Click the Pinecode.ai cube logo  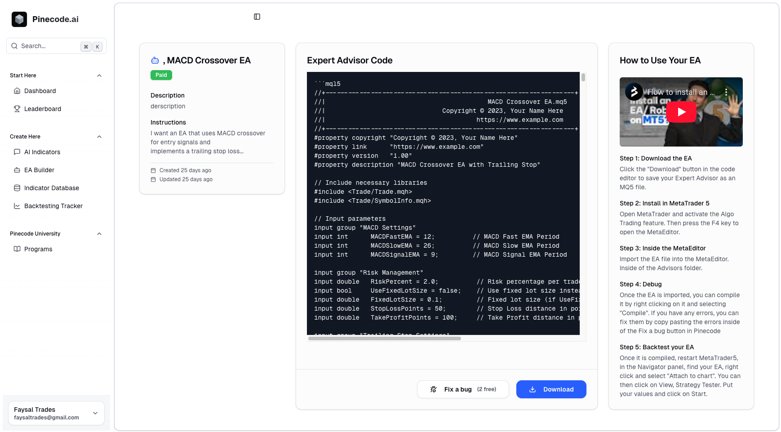point(19,19)
